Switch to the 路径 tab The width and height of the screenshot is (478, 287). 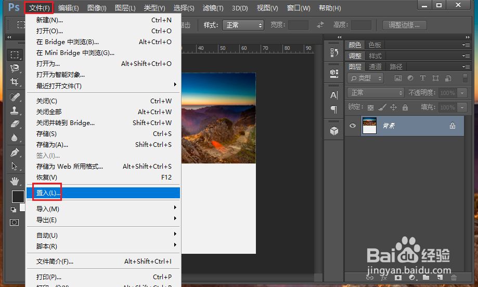[396, 66]
